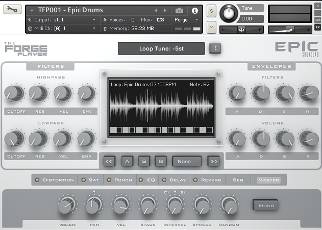Click the A button below waveform

(127, 161)
